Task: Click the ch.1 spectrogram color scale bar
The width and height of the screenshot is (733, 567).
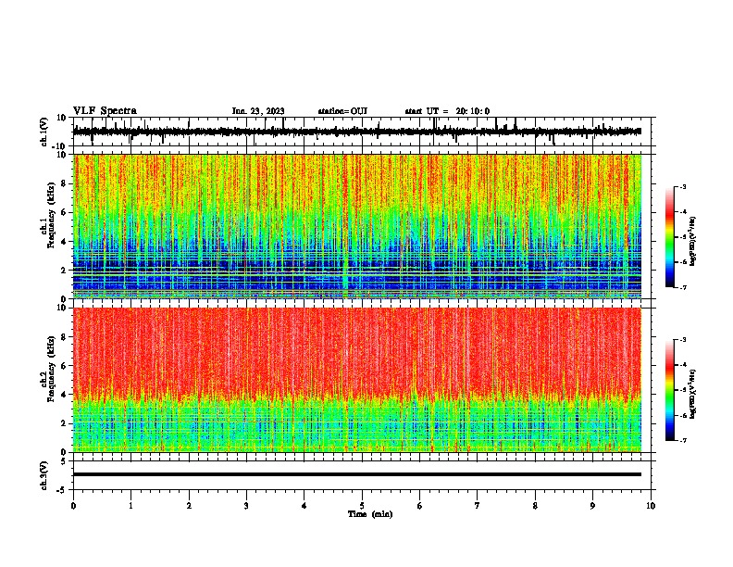Action: 669,237
